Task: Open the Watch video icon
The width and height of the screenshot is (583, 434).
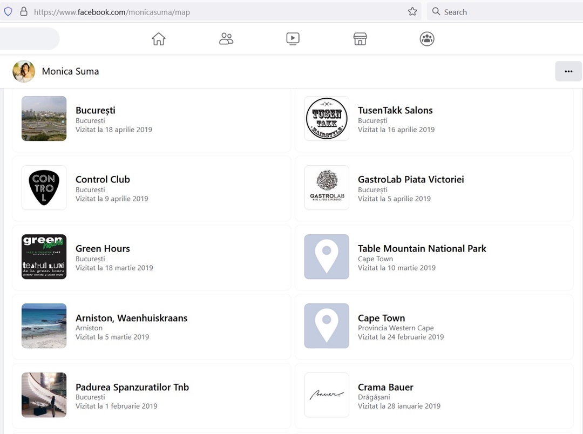Action: tap(293, 39)
